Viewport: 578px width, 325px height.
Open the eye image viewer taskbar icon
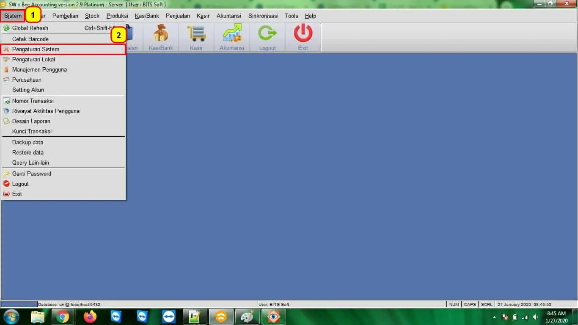pyautogui.click(x=274, y=317)
